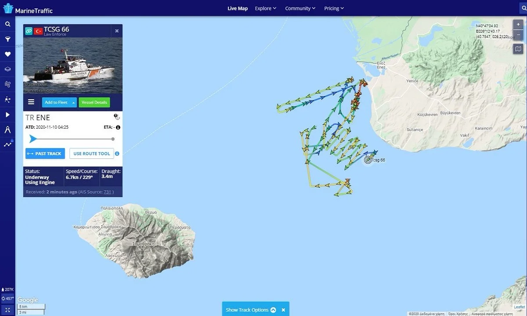
Task: Click the map scale bar 5 km
Action: tap(31, 307)
